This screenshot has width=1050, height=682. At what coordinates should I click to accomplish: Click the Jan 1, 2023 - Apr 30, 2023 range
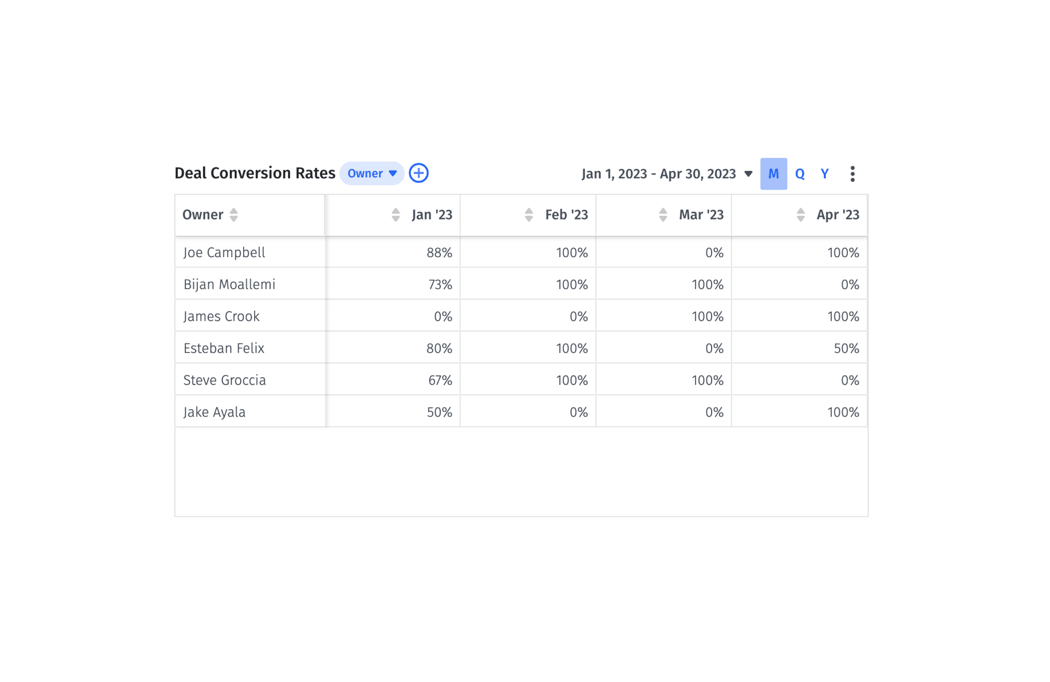658,174
